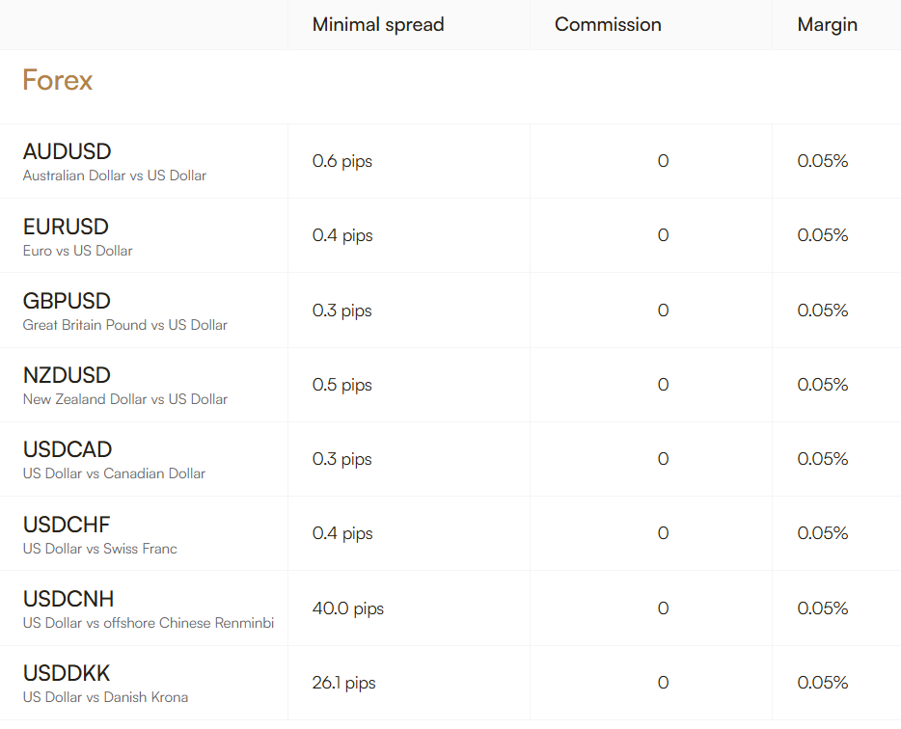Image resolution: width=901 pixels, height=729 pixels.
Task: Click the USDCNH currency pair
Action: pos(68,600)
